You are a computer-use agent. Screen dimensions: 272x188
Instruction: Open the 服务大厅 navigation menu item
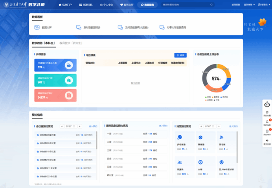click(x=127, y=5)
